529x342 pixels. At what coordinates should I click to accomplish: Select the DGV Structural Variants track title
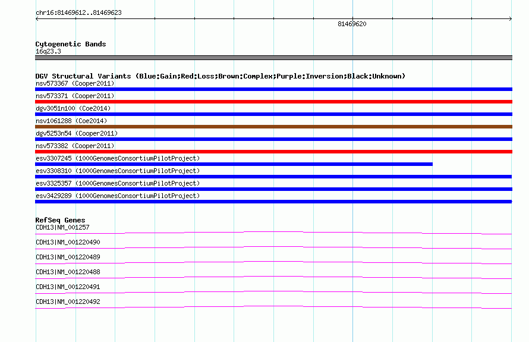pyautogui.click(x=220, y=76)
